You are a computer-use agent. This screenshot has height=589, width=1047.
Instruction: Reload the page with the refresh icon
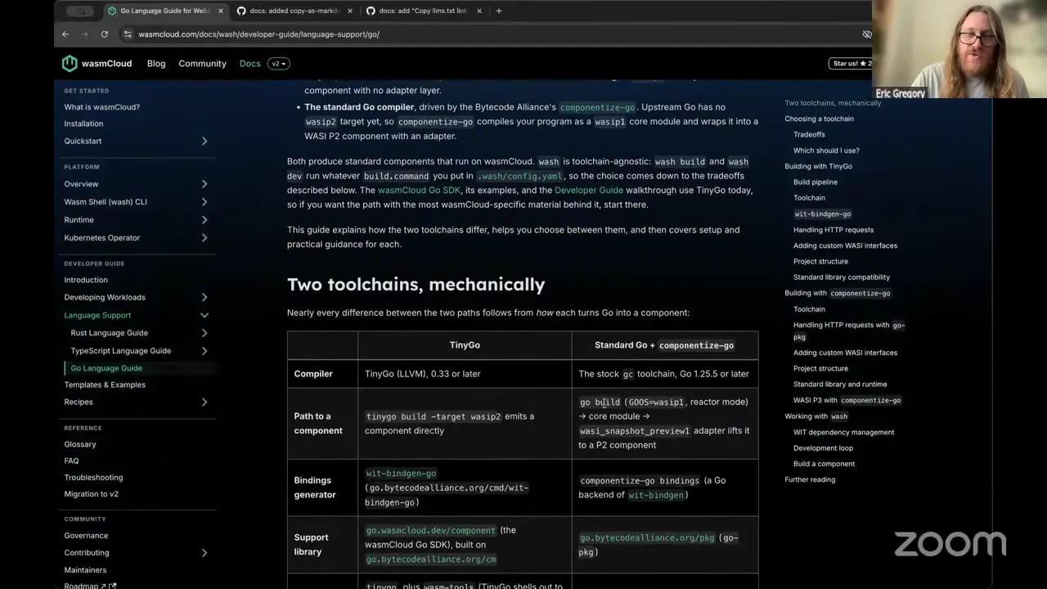tap(105, 34)
